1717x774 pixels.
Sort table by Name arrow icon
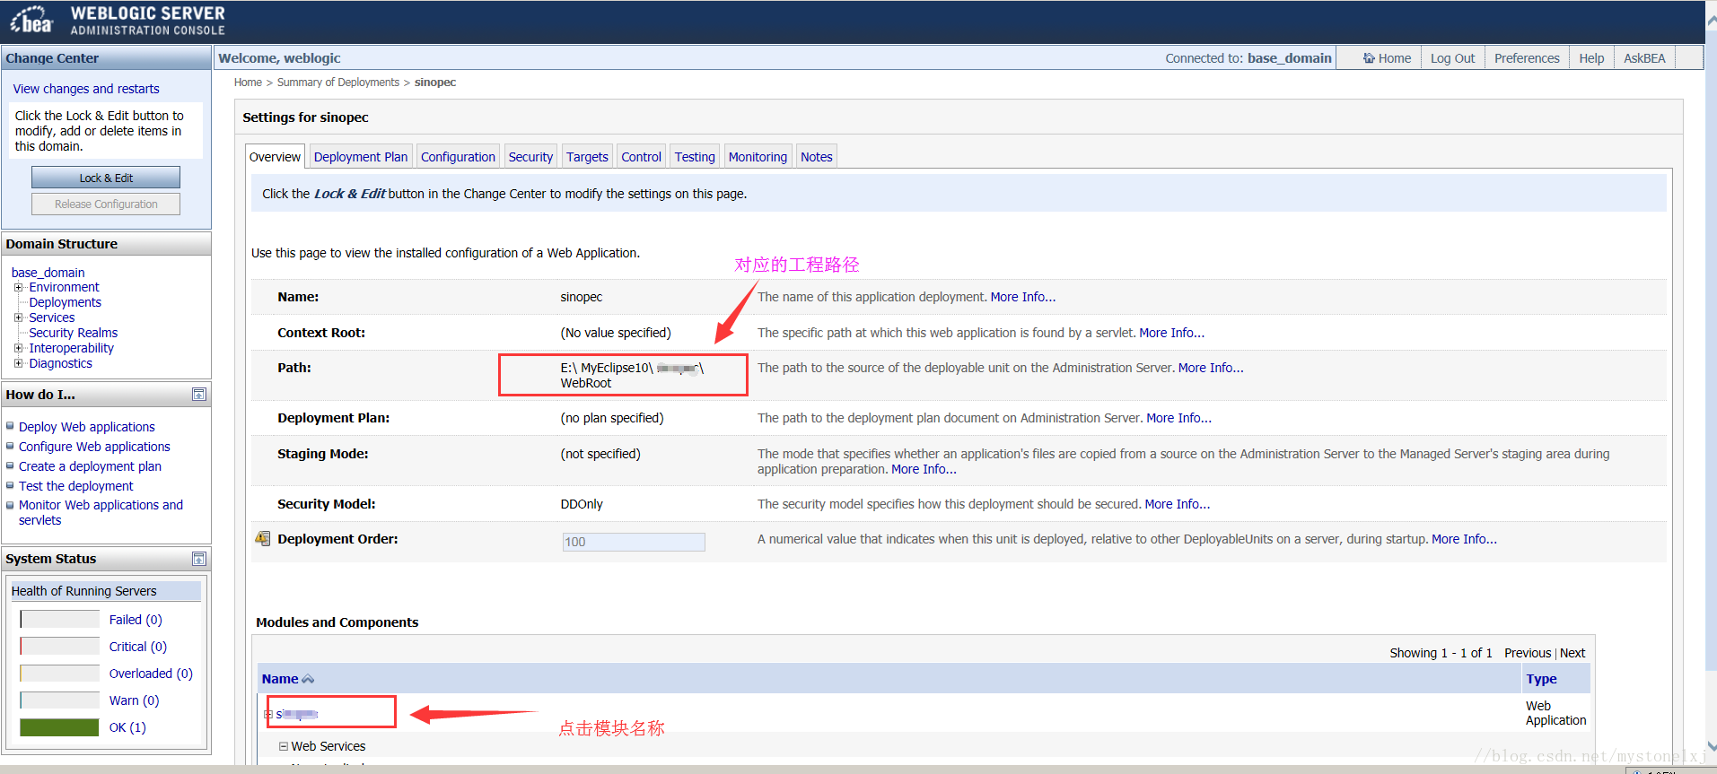click(308, 679)
